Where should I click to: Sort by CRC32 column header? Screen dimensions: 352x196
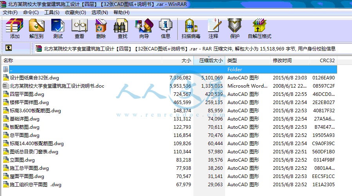point(323,61)
